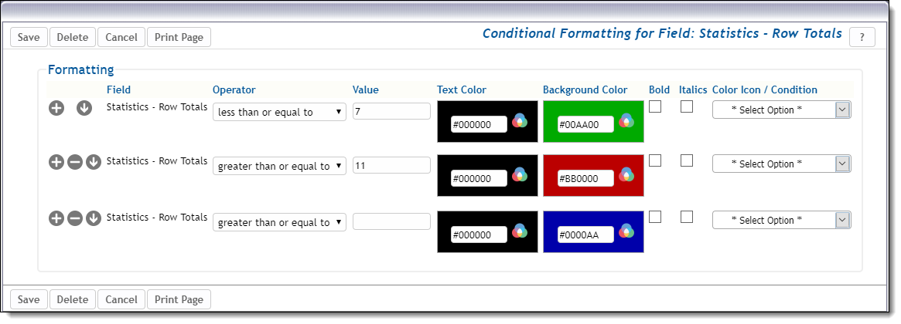
Task: Open background color picker icon next to #BB0000
Action: point(626,174)
